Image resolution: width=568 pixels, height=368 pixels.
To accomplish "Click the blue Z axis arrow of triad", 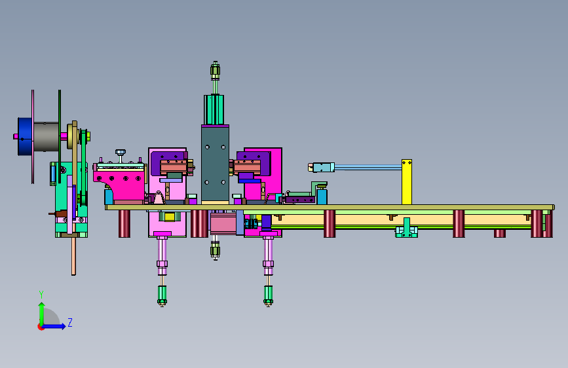I will (x=54, y=326).
